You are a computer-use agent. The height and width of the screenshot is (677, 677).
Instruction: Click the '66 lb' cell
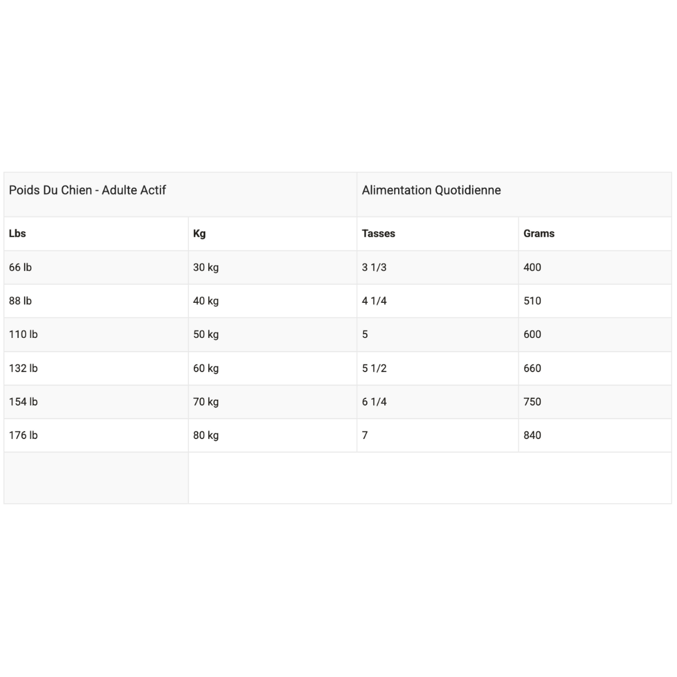pyautogui.click(x=96, y=268)
